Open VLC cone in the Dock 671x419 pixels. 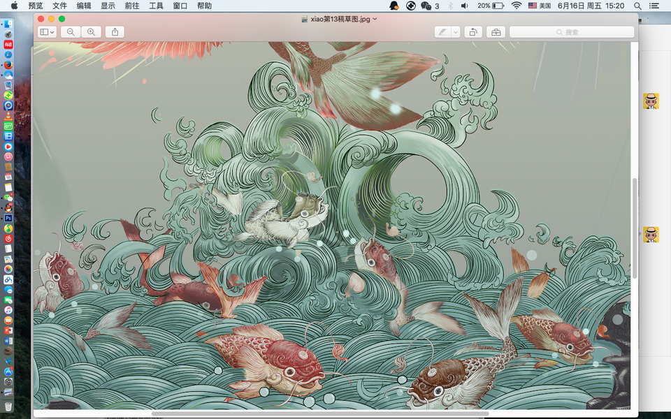click(x=8, y=116)
